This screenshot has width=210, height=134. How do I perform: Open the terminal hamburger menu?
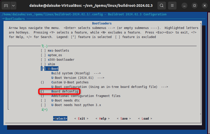[172, 6]
